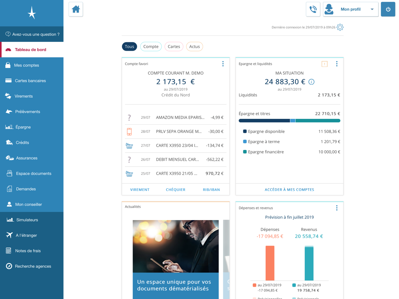Select the Tous filter pill
399x299 pixels.
click(x=129, y=47)
